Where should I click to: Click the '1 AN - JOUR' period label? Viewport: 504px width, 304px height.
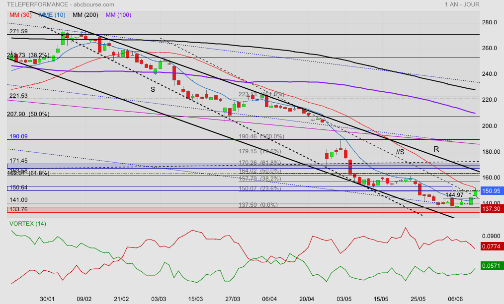462,4
